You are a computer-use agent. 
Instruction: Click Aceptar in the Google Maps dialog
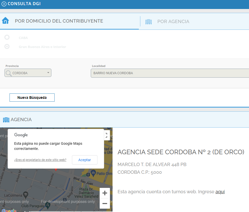pyautogui.click(x=84, y=160)
